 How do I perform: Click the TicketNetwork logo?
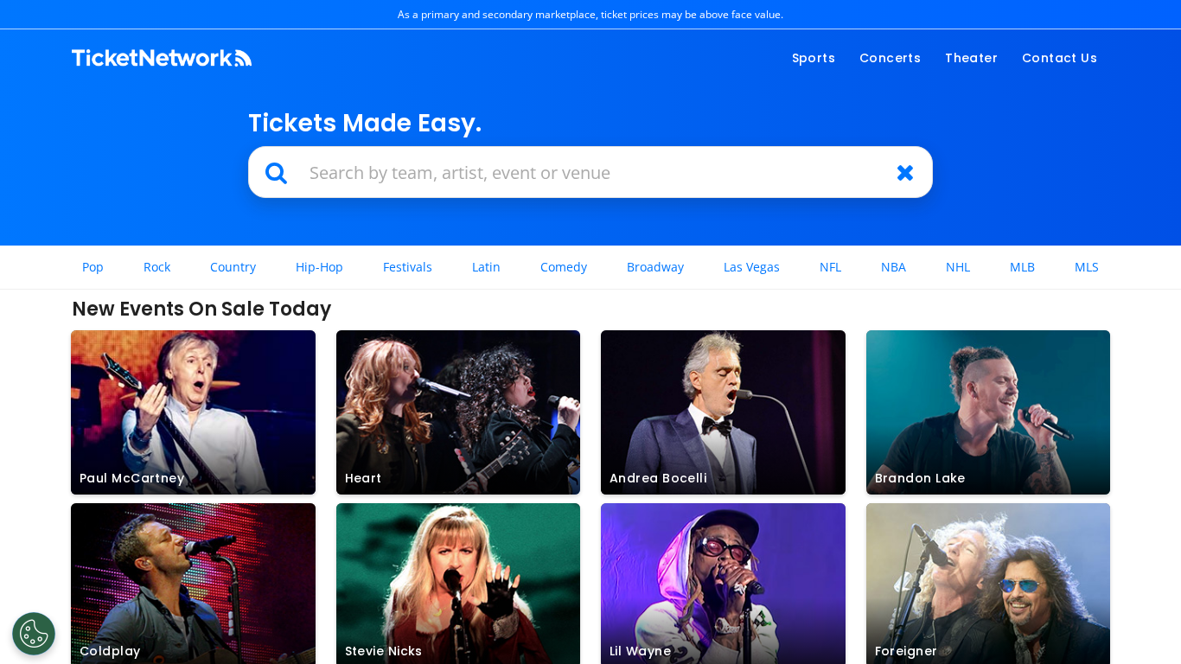[161, 57]
